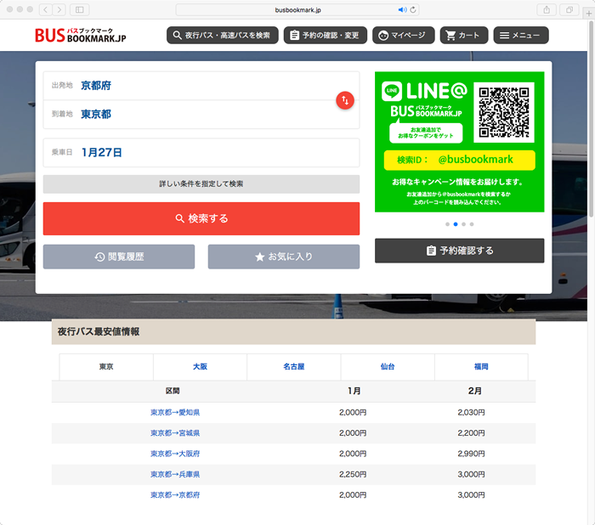Click 2,200円 price for 宮城県 in 2月
The height and width of the screenshot is (525, 595).
coord(471,432)
